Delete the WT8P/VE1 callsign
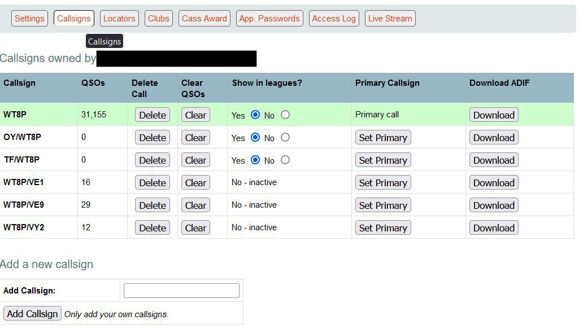Screen dimensions: 579x333 (x=153, y=183)
